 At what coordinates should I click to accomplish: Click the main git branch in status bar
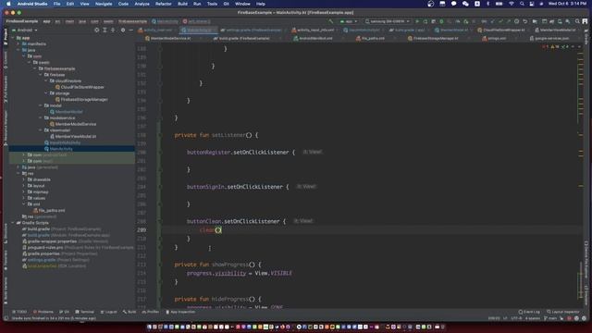[x=551, y=318]
